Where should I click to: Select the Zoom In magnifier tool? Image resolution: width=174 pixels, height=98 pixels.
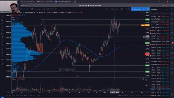click(x=2, y=45)
